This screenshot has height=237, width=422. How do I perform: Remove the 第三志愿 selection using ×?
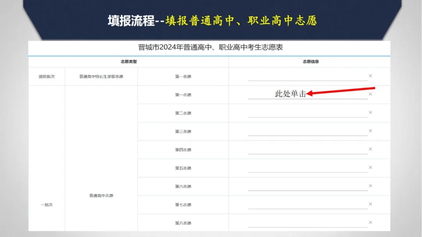click(x=370, y=131)
